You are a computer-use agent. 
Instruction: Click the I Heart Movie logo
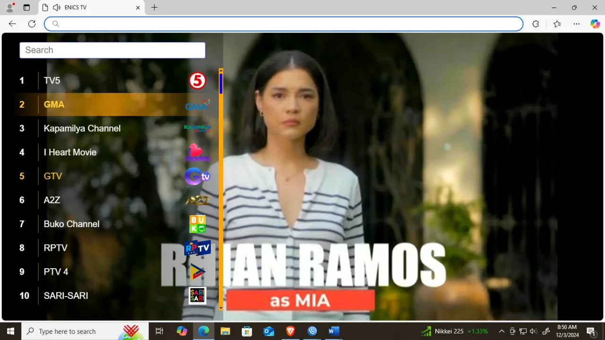pyautogui.click(x=197, y=153)
